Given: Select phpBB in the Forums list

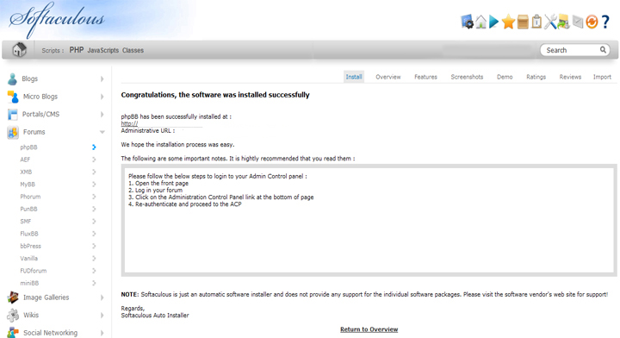Looking at the screenshot, I should point(29,147).
